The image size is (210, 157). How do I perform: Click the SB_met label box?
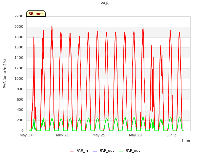[36, 14]
